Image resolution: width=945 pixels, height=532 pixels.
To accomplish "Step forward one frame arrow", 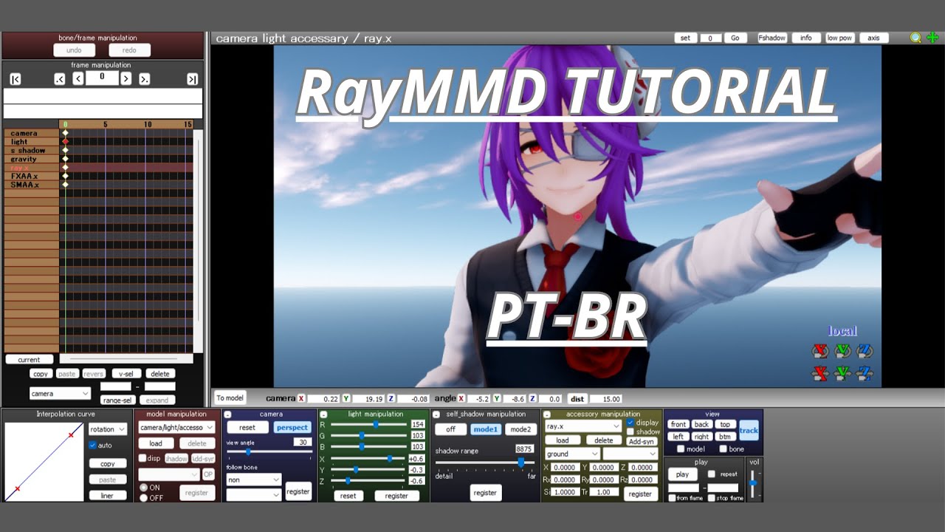I will coord(126,78).
